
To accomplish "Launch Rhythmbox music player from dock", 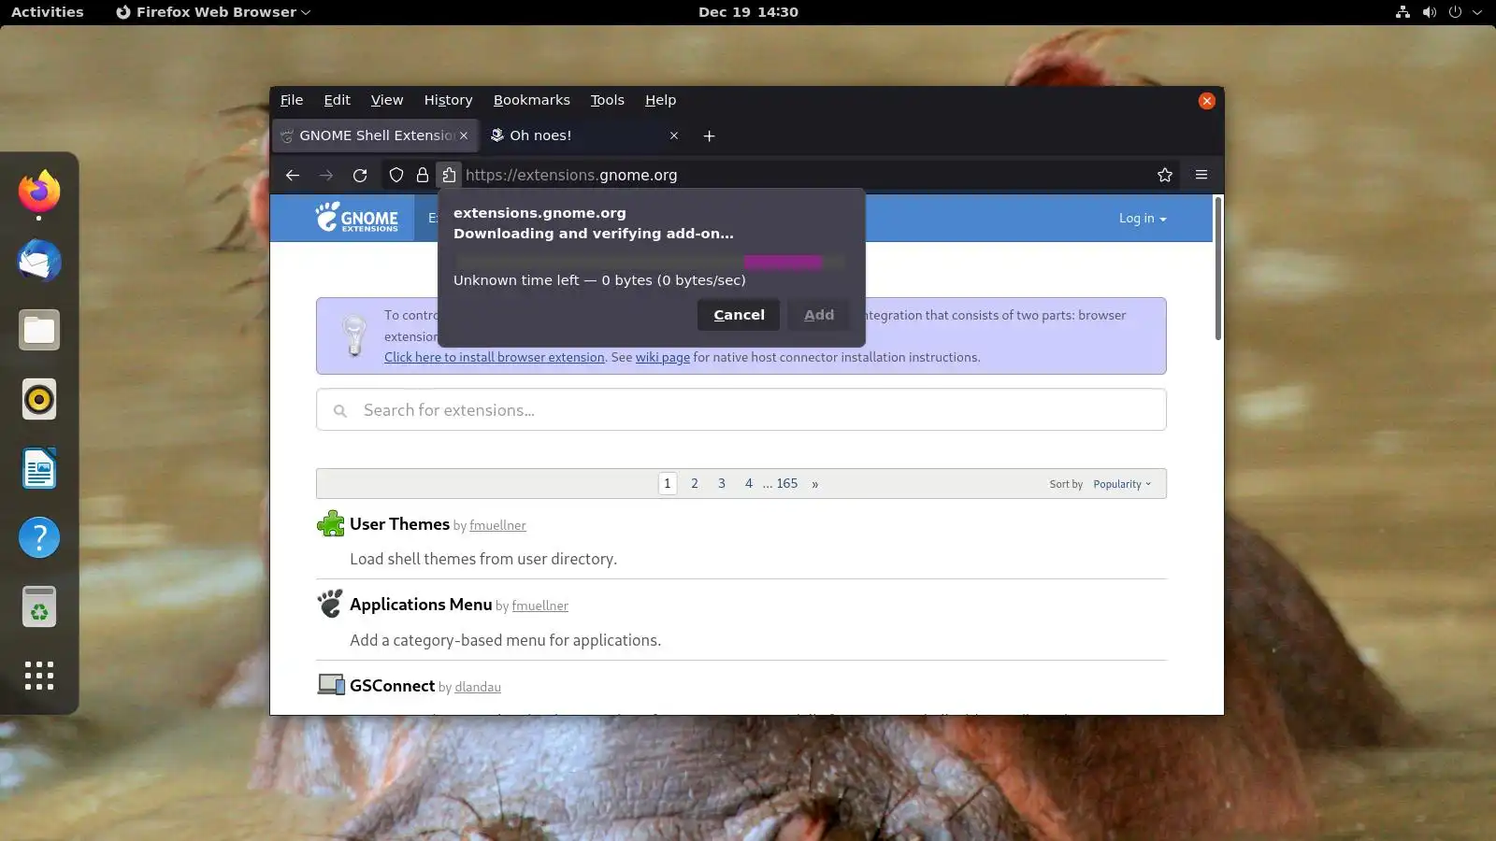I will pos(39,399).
